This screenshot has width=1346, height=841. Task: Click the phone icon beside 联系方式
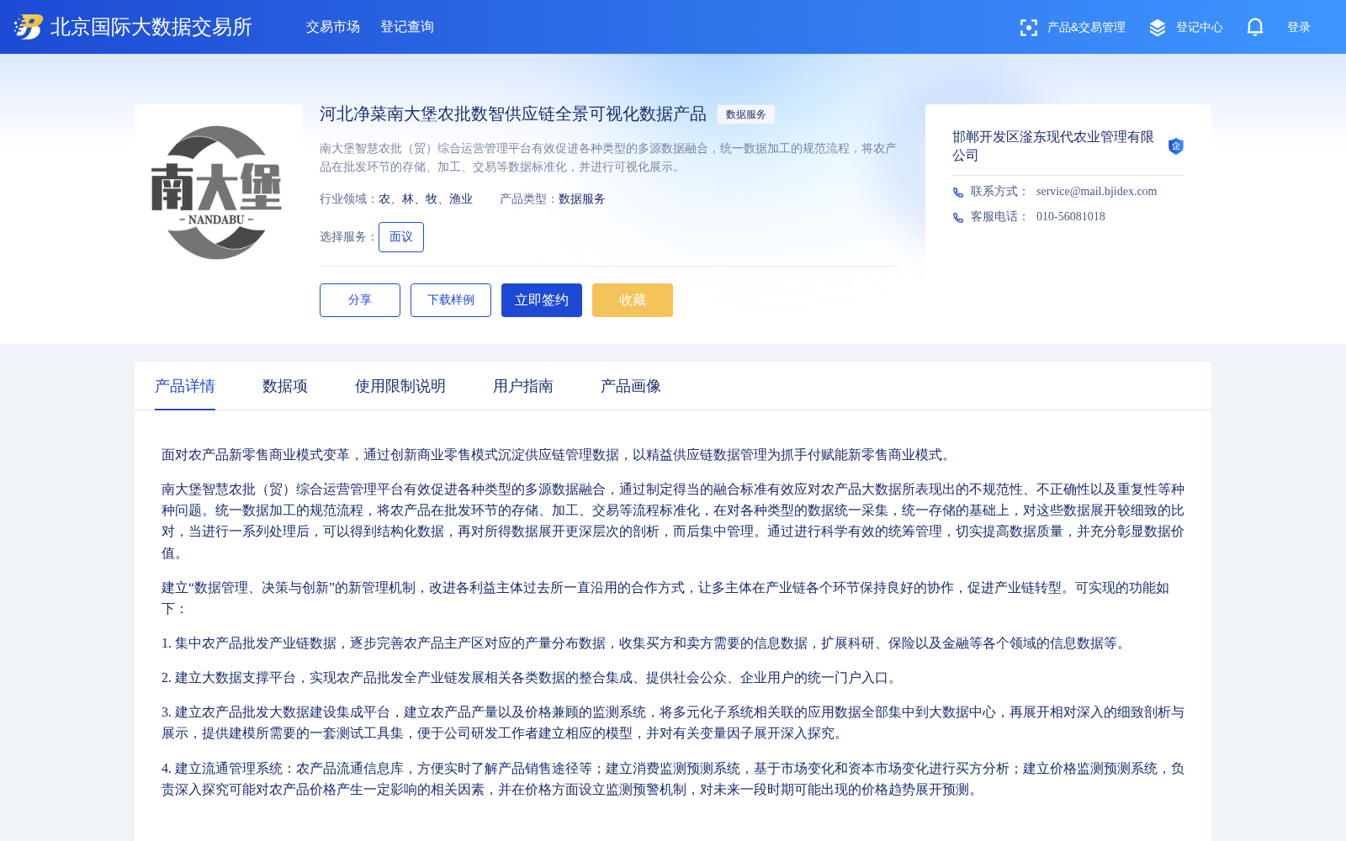click(958, 193)
